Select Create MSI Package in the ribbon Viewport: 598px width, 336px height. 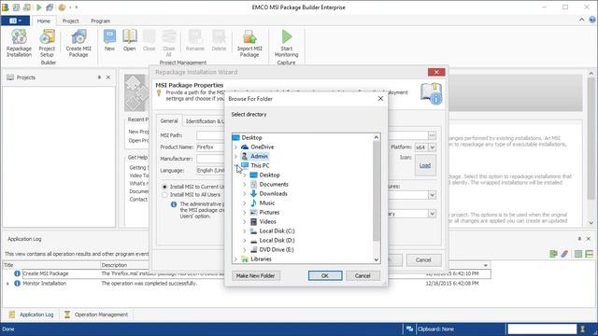(78, 44)
